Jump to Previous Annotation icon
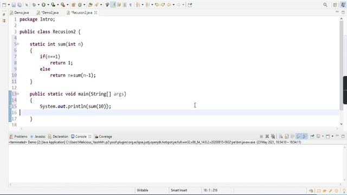The width and height of the screenshot is (347, 195). [x=147, y=5]
